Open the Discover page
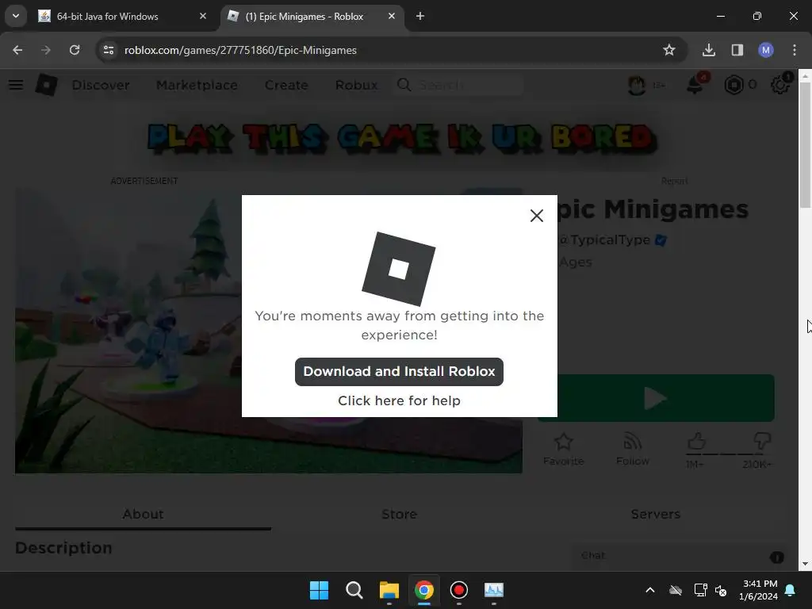The width and height of the screenshot is (812, 609). click(101, 85)
